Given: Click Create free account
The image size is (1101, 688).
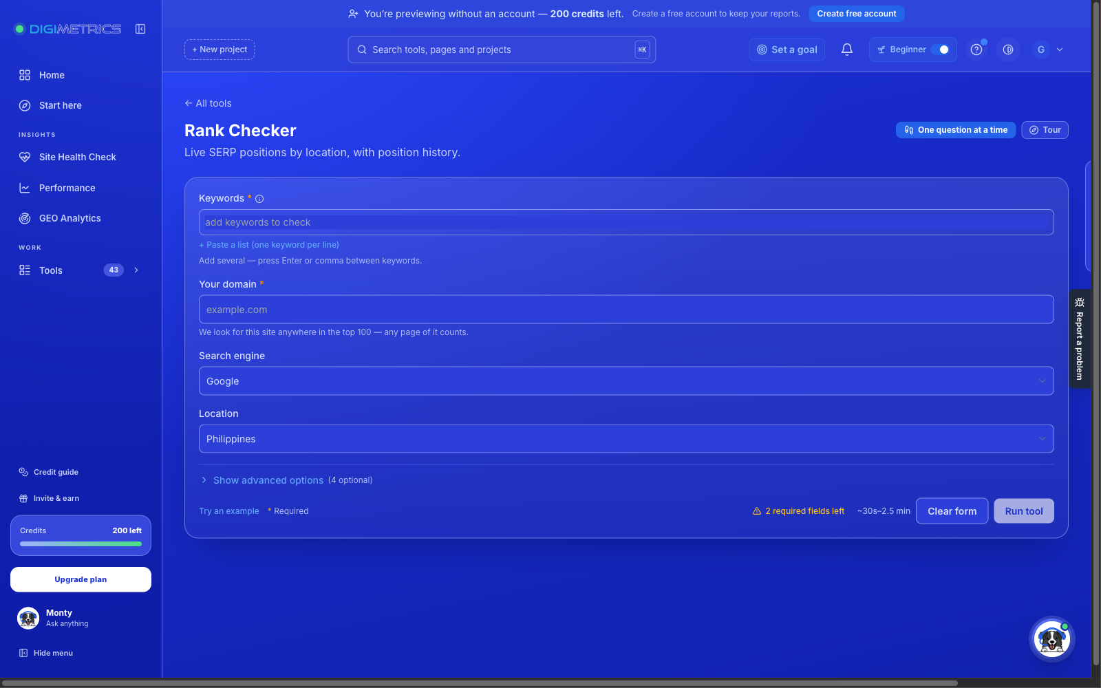Looking at the screenshot, I should [x=857, y=14].
